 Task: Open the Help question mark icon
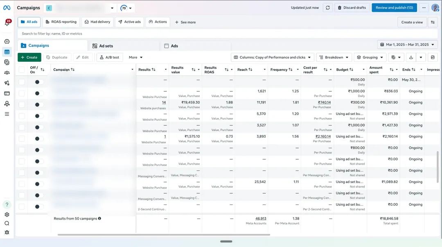(x=7, y=204)
